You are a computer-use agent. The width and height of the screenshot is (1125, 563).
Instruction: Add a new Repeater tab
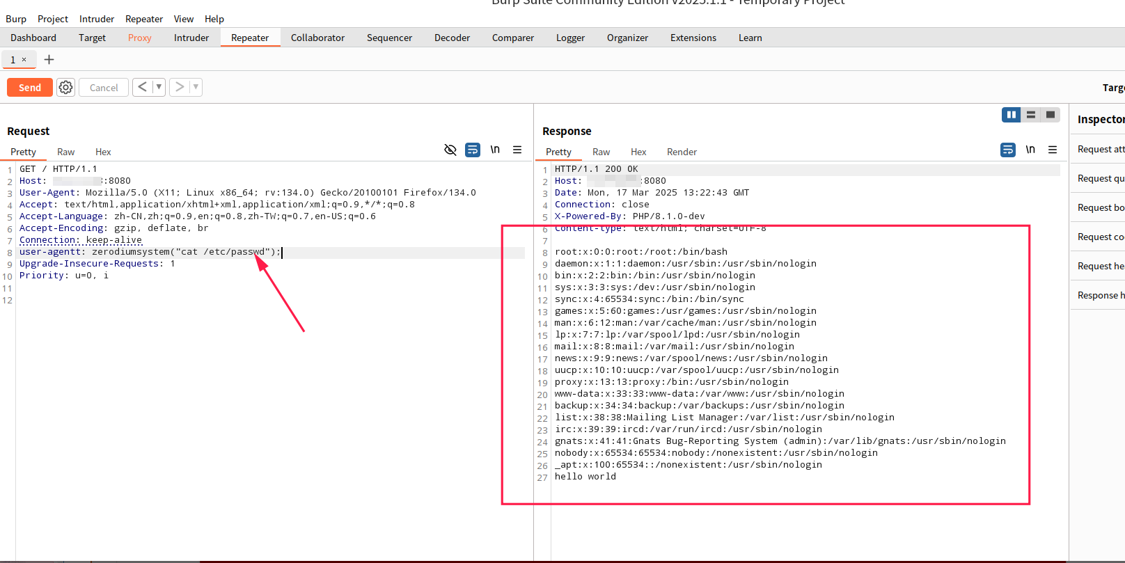pyautogui.click(x=49, y=60)
